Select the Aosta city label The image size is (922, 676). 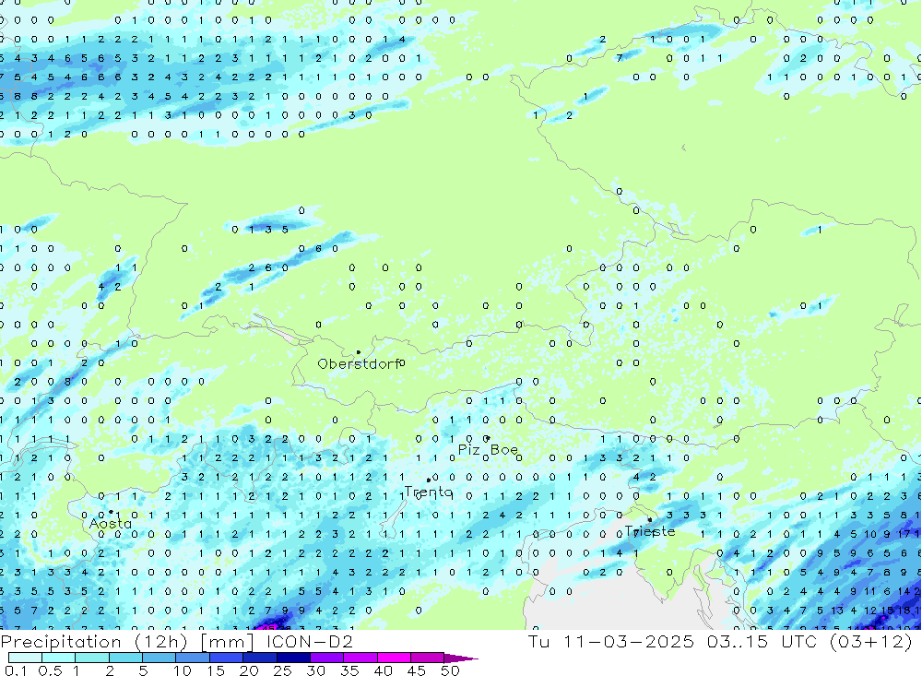[x=111, y=524]
